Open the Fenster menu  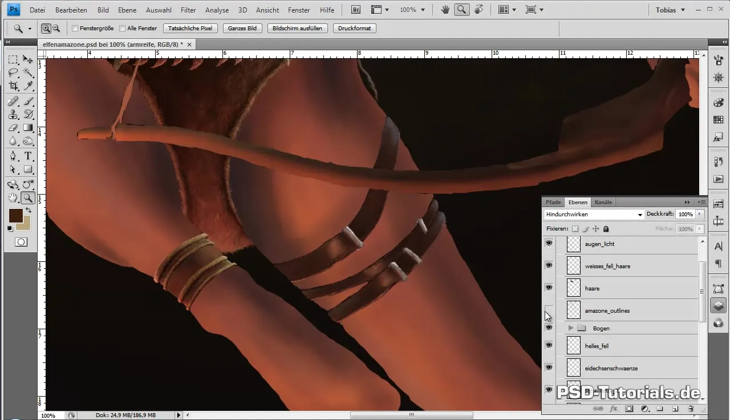[299, 10]
